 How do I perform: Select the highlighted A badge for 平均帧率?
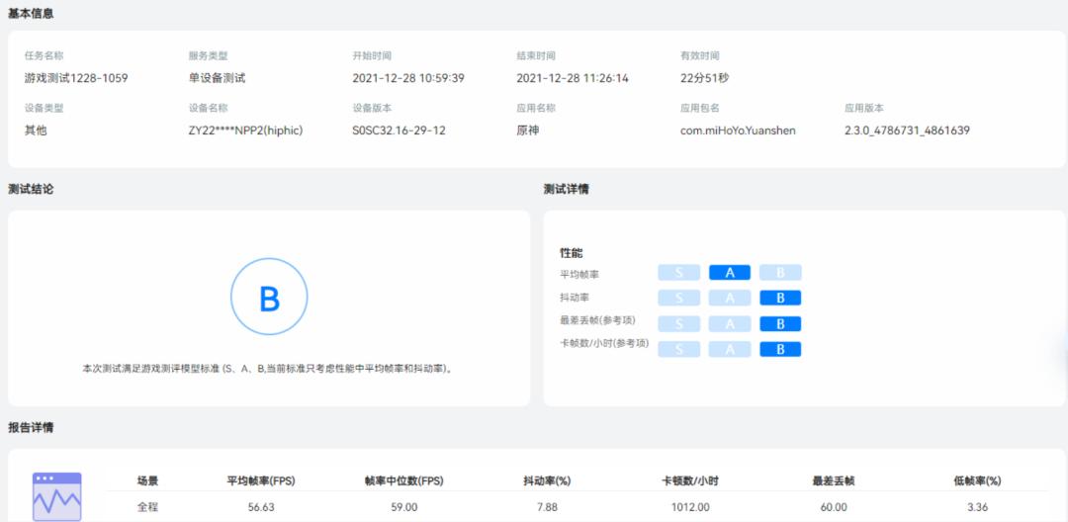pos(730,273)
